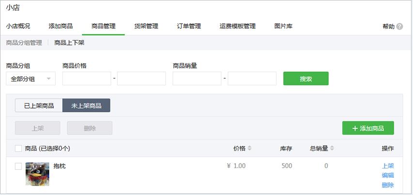Tick the select-all 商品 checkbox
This screenshot has height=195, width=413.
(18, 149)
